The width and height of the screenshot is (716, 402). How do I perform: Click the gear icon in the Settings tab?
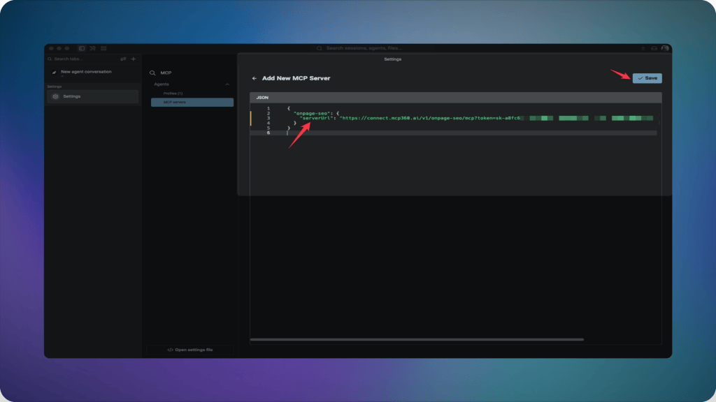pos(56,96)
